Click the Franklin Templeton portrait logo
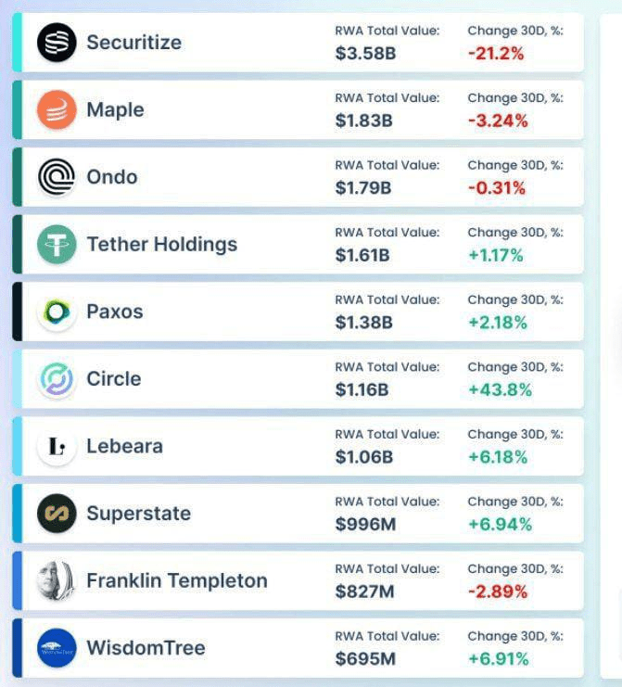 pyautogui.click(x=57, y=581)
